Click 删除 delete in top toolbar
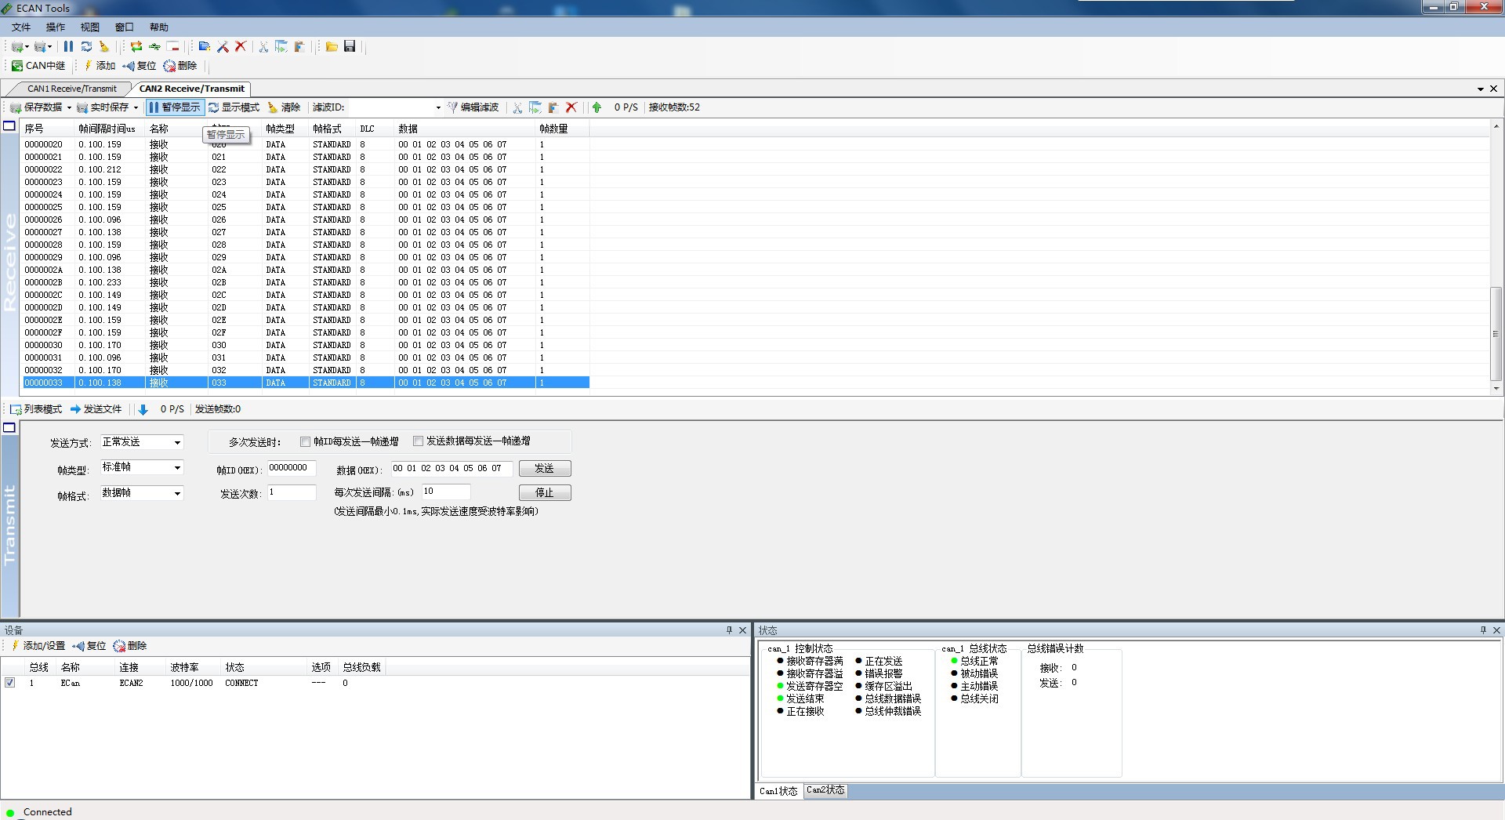 (180, 66)
